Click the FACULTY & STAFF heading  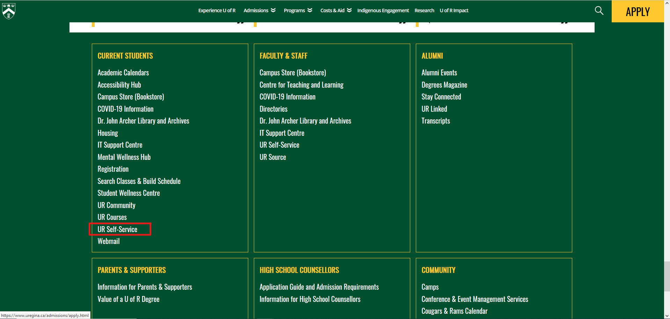284,56
